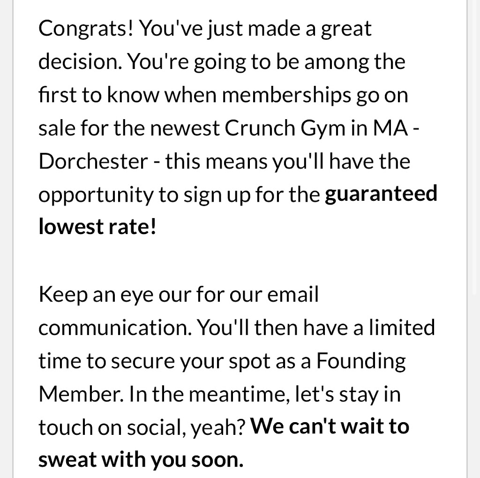
Task: Click the bold text "sweat with you soon."
Action: pyautogui.click(x=141, y=460)
